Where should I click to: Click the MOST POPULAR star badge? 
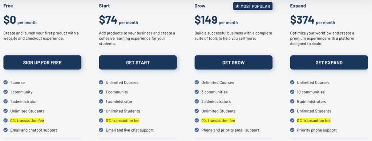253,6
